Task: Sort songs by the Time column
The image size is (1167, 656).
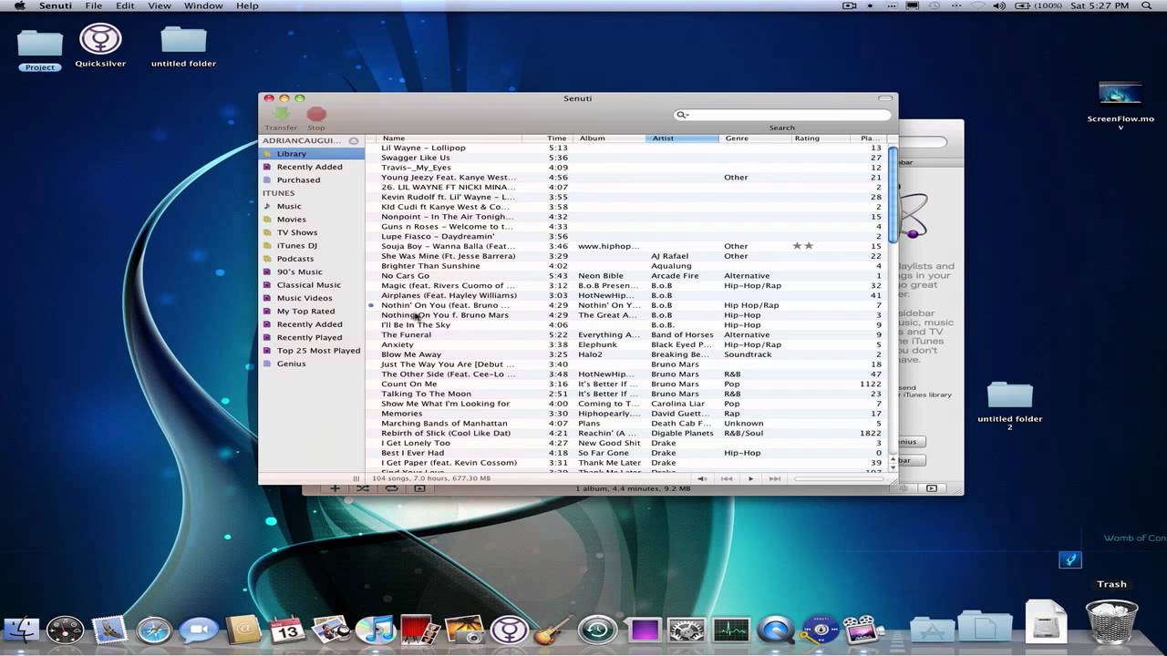Action: [x=547, y=138]
